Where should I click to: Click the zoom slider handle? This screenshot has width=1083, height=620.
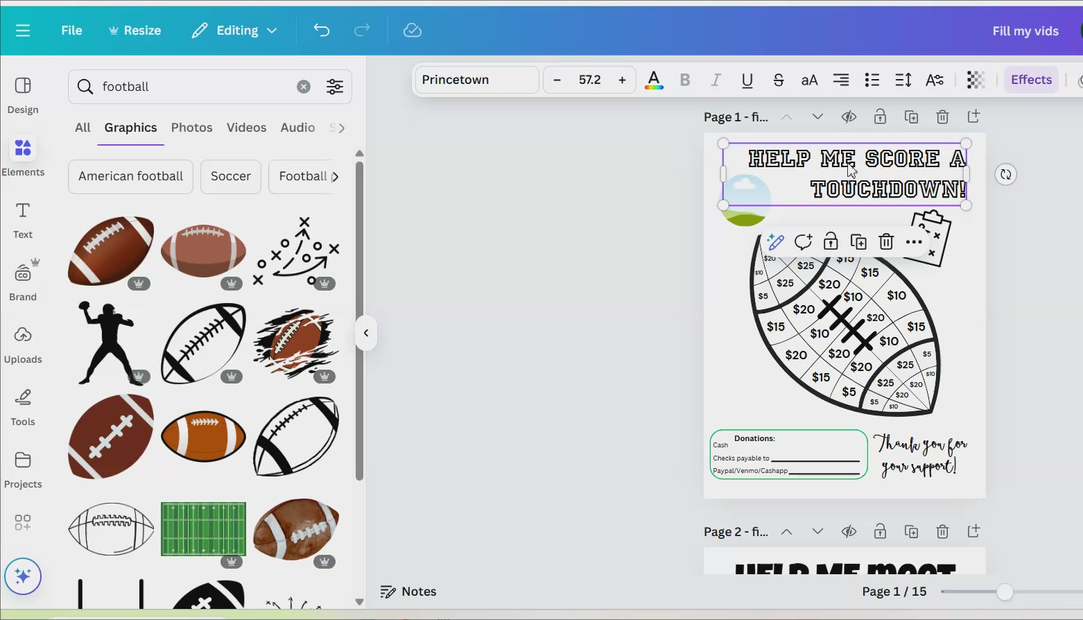pos(1005,592)
